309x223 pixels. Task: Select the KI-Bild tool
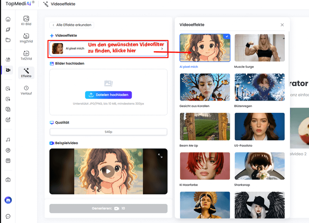click(x=26, y=21)
